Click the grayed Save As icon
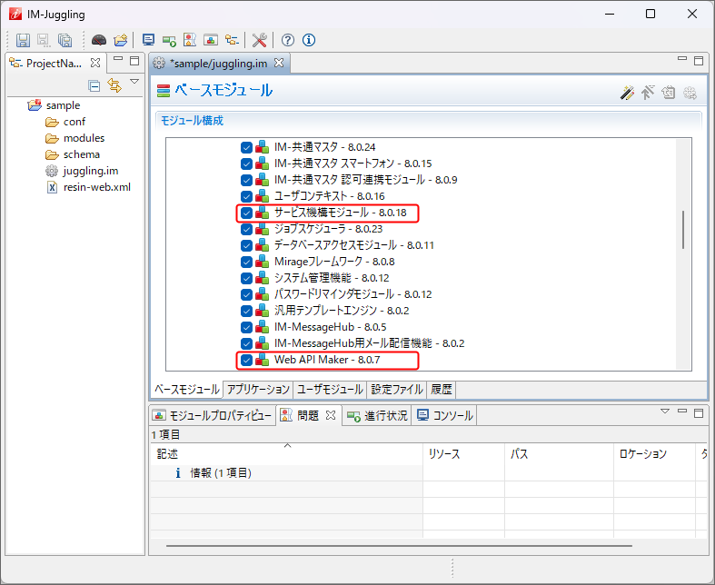The image size is (715, 585). click(x=44, y=40)
